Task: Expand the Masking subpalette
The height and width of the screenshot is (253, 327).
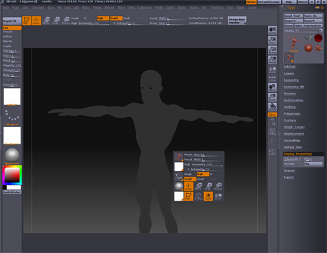Action: pyautogui.click(x=289, y=107)
